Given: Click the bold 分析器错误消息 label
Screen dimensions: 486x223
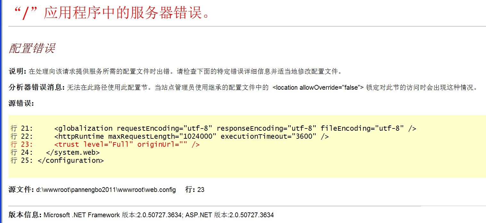Looking at the screenshot, I should [x=37, y=87].
